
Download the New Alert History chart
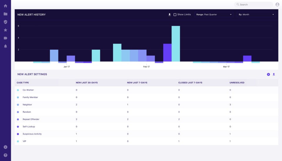click(x=169, y=15)
